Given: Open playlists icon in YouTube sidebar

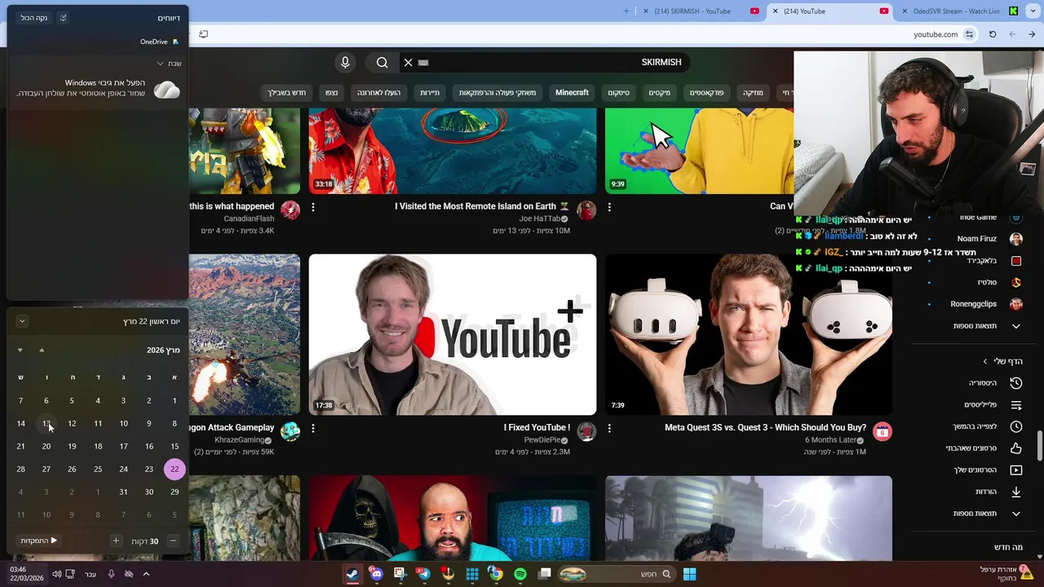Looking at the screenshot, I should [1015, 404].
